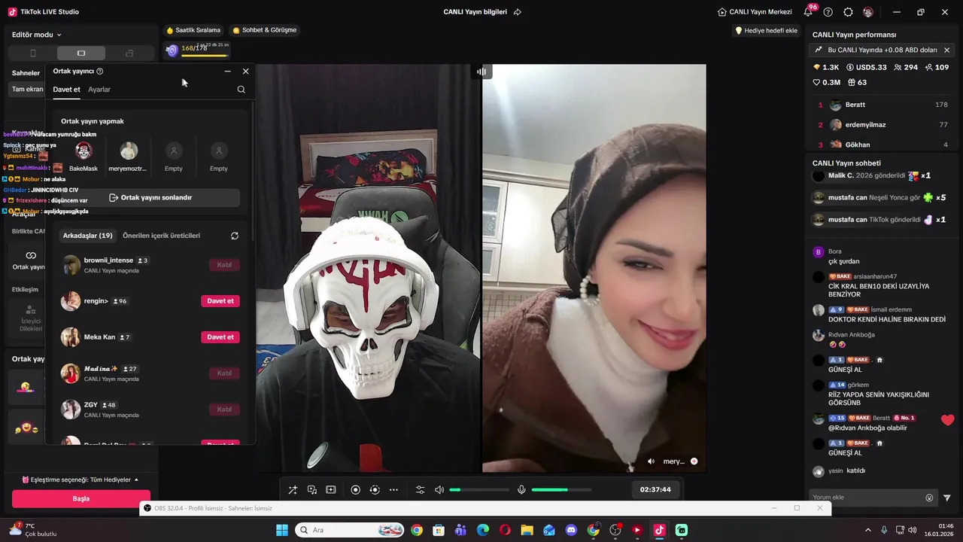Screen dimensions: 963x542
Task: Select meryemoztr co-host avatar
Action: click(x=129, y=151)
